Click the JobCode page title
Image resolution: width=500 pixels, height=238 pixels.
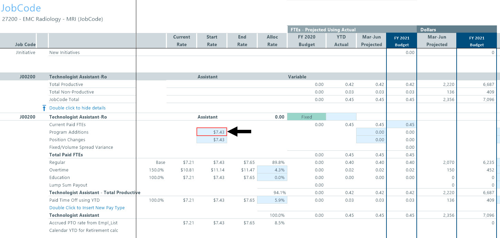(x=21, y=8)
